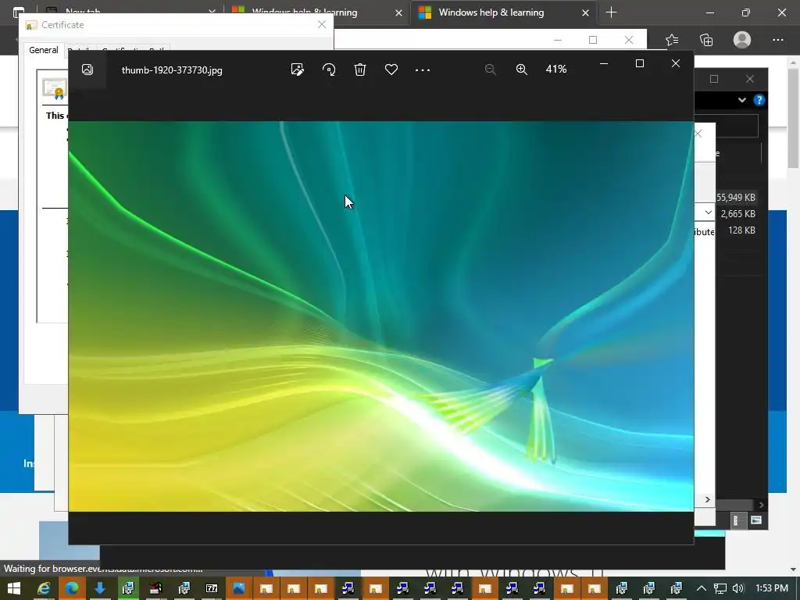Close the white dialog behind Photos window
Screen dimensions: 800x600
(698, 134)
